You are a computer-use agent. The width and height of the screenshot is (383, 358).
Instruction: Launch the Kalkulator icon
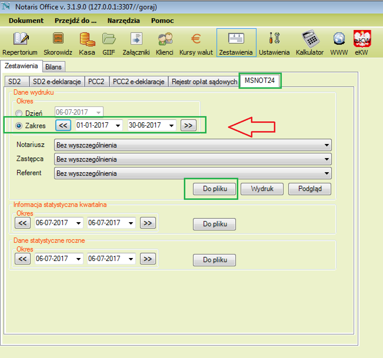click(x=310, y=39)
